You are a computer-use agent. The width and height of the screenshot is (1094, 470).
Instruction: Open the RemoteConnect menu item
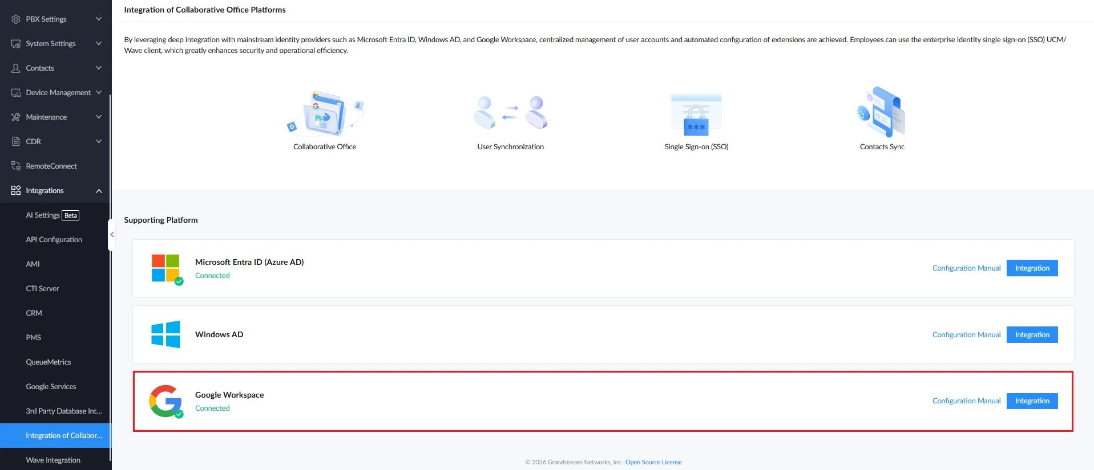pos(51,166)
